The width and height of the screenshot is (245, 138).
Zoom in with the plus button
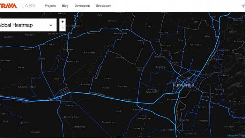63,22
